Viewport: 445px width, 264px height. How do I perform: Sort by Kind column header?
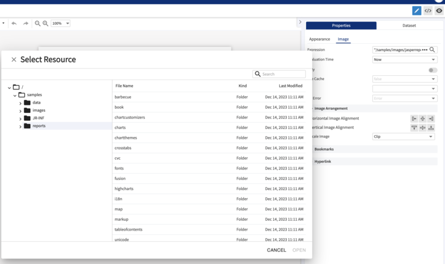pyautogui.click(x=242, y=86)
